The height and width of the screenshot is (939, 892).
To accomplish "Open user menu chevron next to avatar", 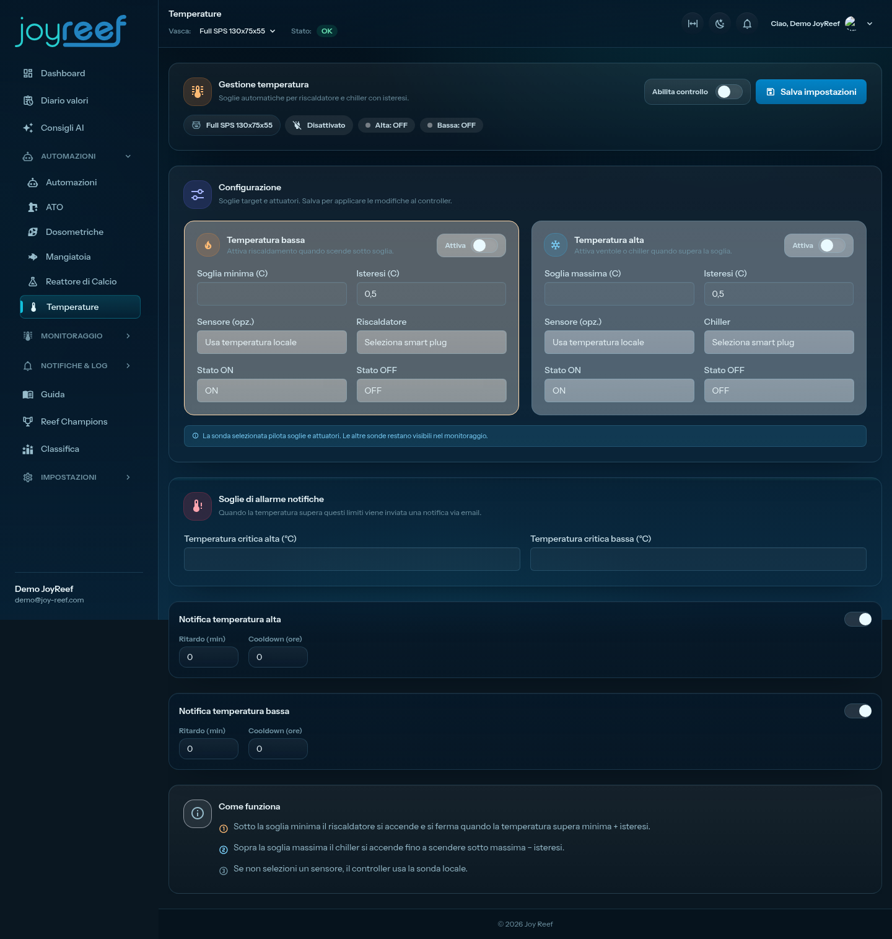I will (x=870, y=24).
